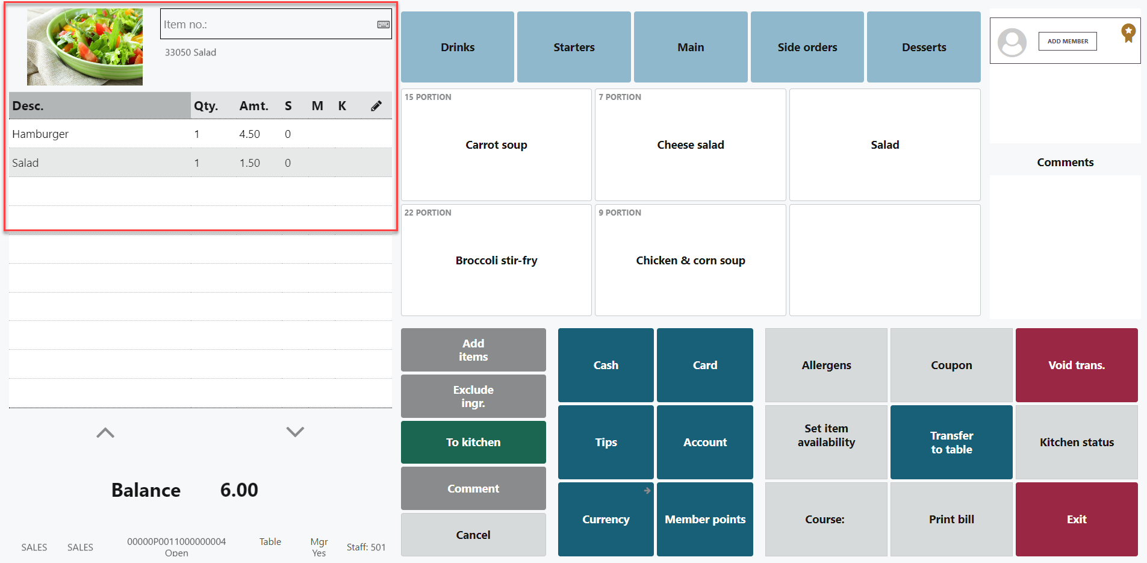Click the Table status entry
The height and width of the screenshot is (563, 1147).
[x=270, y=541]
